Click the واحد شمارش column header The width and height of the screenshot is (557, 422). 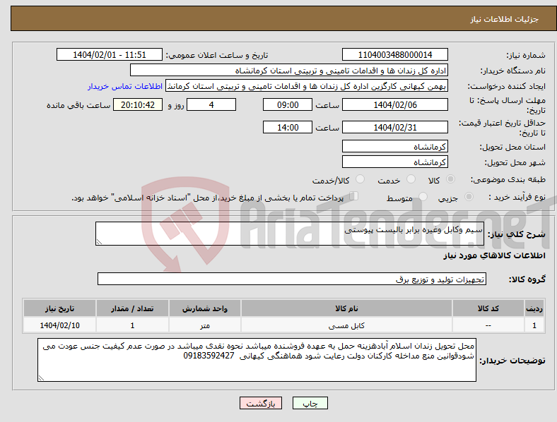(x=205, y=308)
